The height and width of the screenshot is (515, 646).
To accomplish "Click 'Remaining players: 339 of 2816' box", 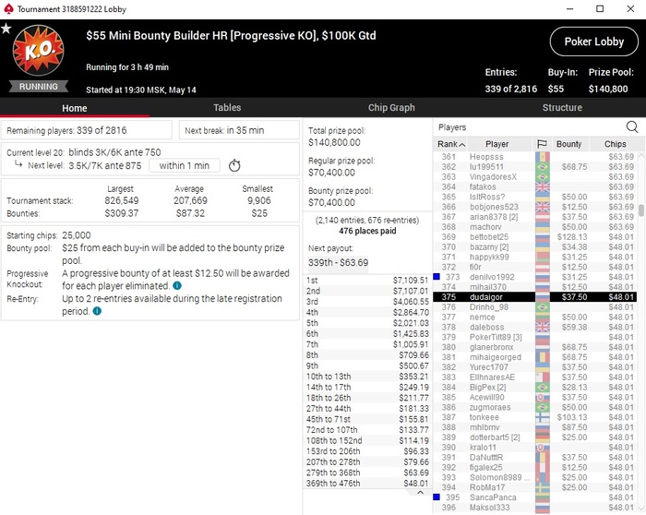I will coord(87,130).
